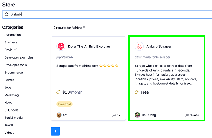
Task: Open the Games category
Action: pos(9,80)
